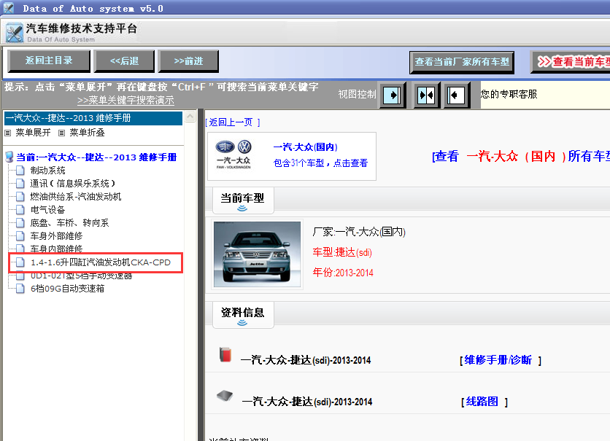Select 0D1-02T型5档手动变速器 tree item
Viewport: 610px width, 441px height.
point(81,276)
